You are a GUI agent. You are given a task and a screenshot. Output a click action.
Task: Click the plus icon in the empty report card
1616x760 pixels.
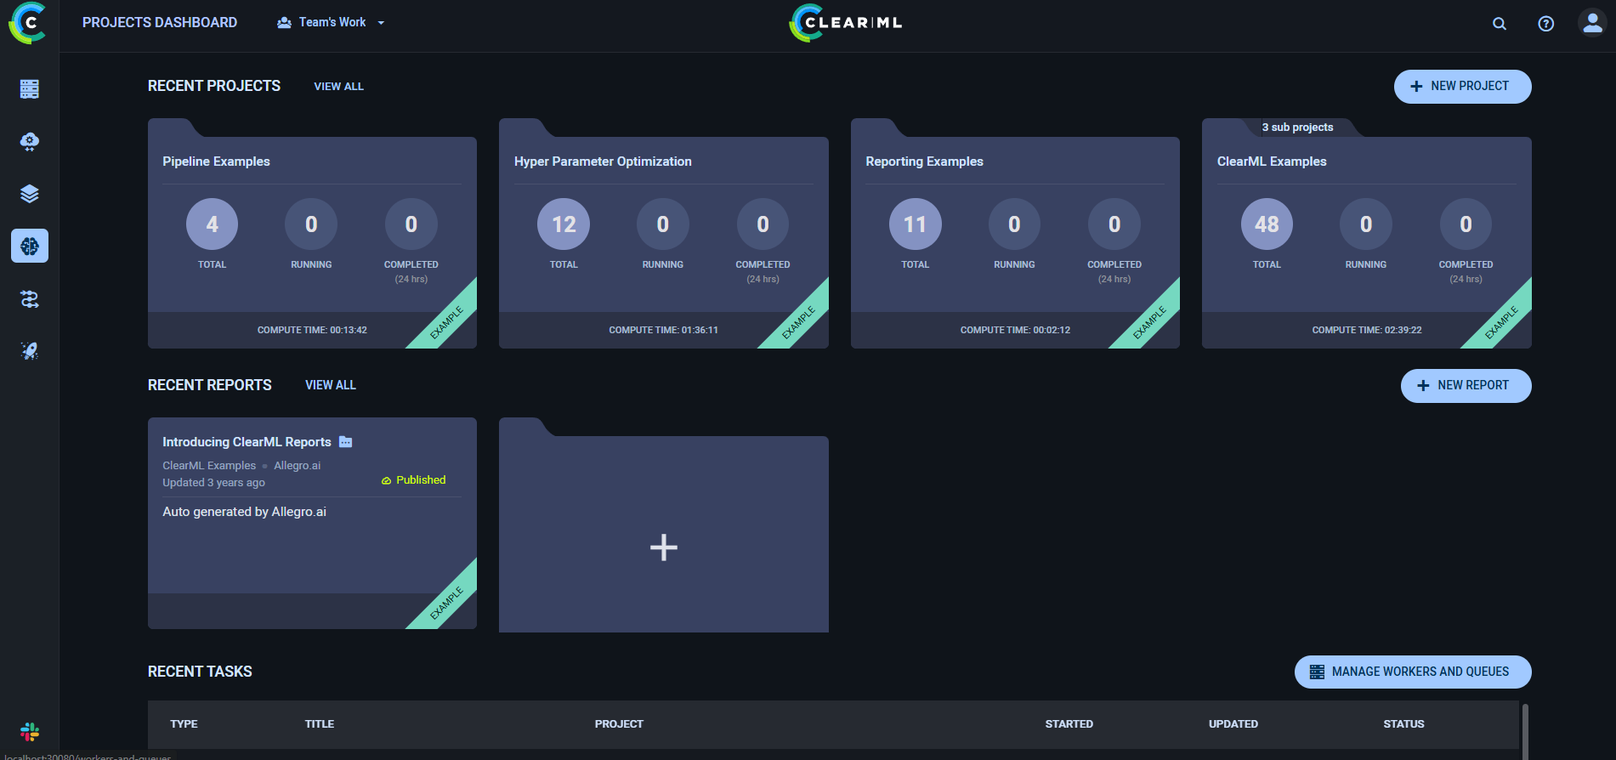(664, 547)
